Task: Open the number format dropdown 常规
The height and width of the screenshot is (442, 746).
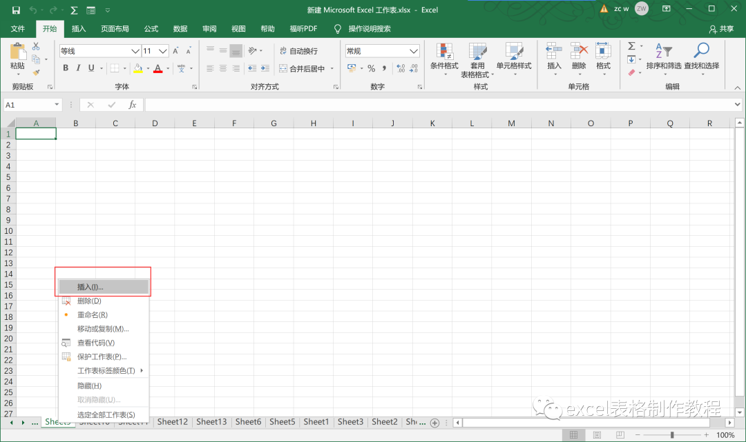Action: click(x=414, y=51)
